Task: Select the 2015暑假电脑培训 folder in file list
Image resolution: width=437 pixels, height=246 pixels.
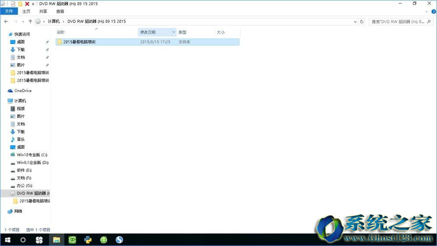Action: [x=79, y=42]
